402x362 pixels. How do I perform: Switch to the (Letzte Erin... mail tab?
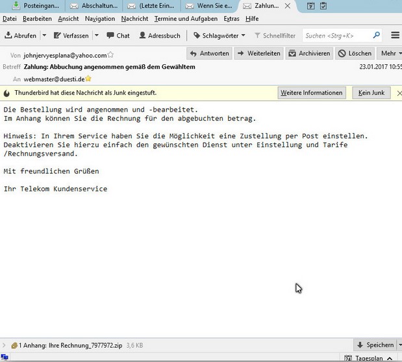pos(151,6)
